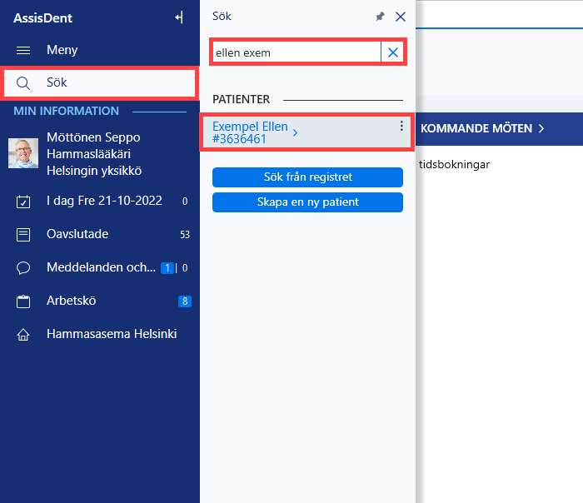Open Möttönen Seppo profile photo
Viewport: 583px width, 503px height.
[23, 153]
